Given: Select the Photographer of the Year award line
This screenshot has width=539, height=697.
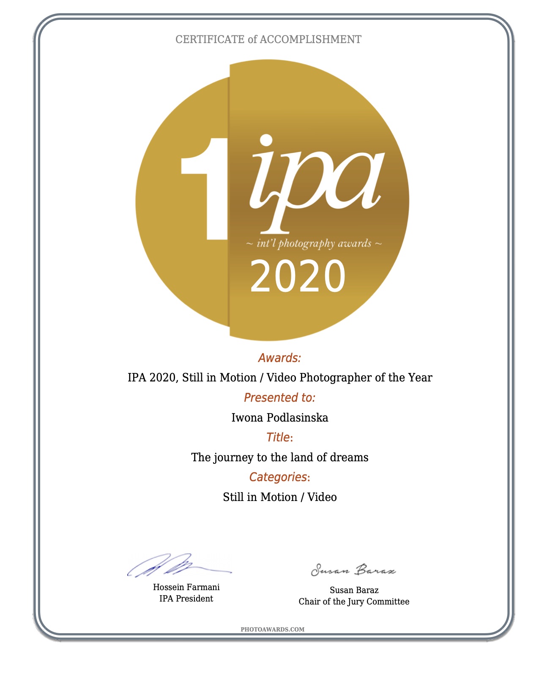Looking at the screenshot, I should pos(280,377).
